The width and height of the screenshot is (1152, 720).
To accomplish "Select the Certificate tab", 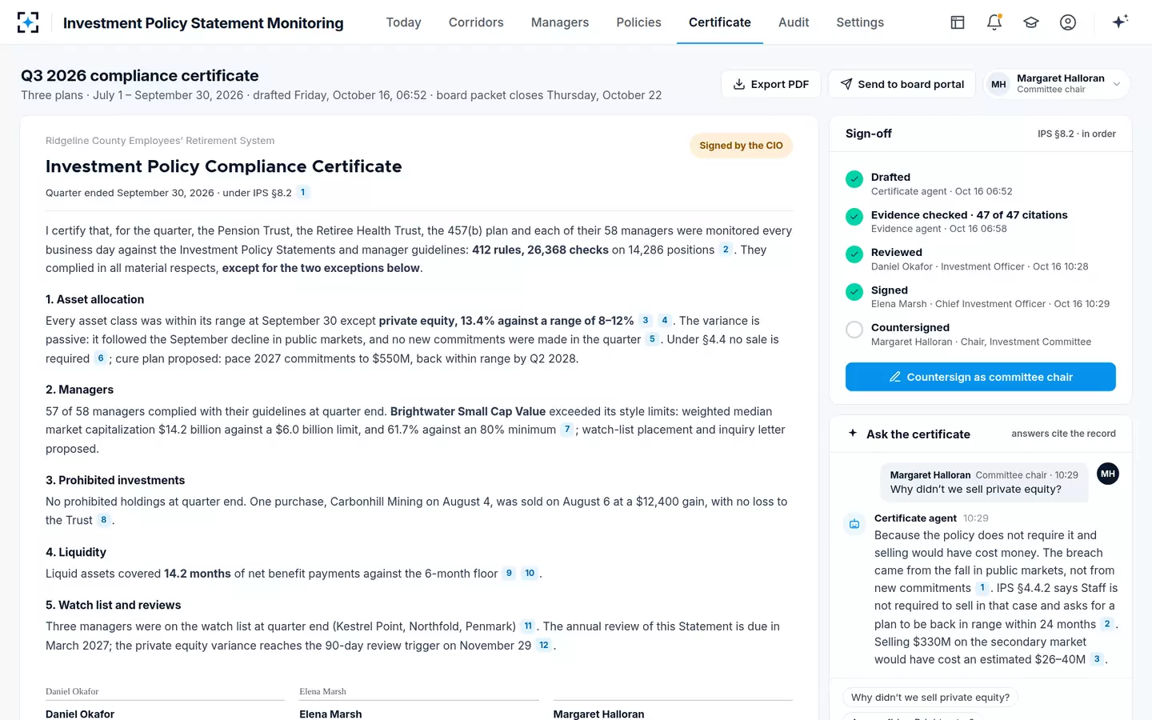I will click(x=720, y=22).
